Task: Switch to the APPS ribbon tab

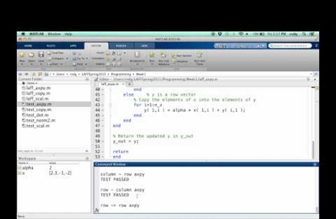Action: pos(73,46)
